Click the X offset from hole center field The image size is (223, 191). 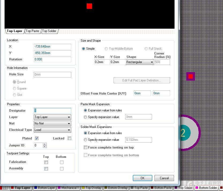click(142, 93)
